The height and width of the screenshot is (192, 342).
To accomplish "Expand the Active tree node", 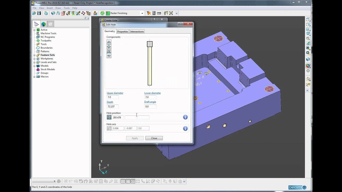I will tap(34, 30).
